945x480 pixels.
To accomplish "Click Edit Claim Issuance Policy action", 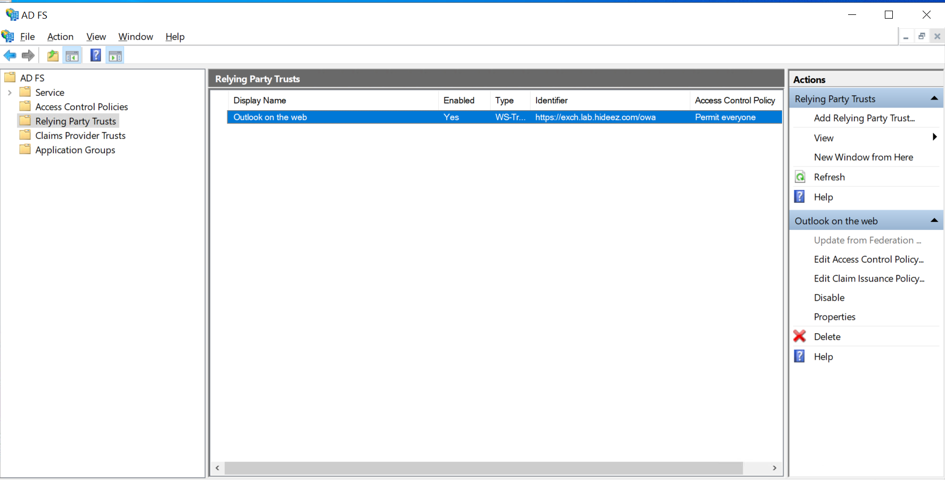I will [x=869, y=278].
